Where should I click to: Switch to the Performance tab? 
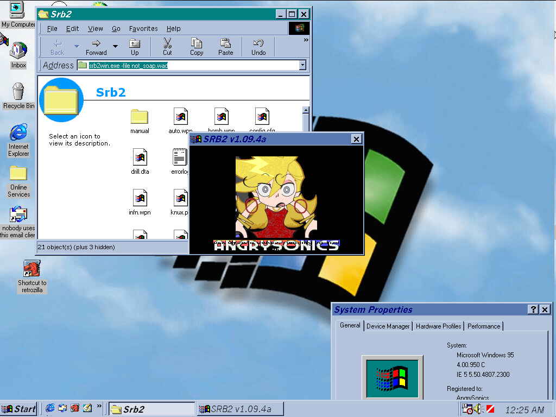tap(484, 326)
